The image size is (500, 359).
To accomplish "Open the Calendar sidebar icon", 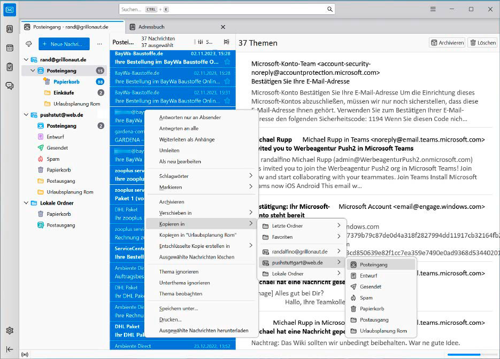I will pos(10,48).
